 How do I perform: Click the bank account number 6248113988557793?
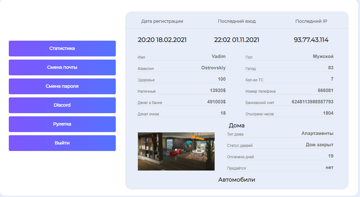click(x=312, y=102)
